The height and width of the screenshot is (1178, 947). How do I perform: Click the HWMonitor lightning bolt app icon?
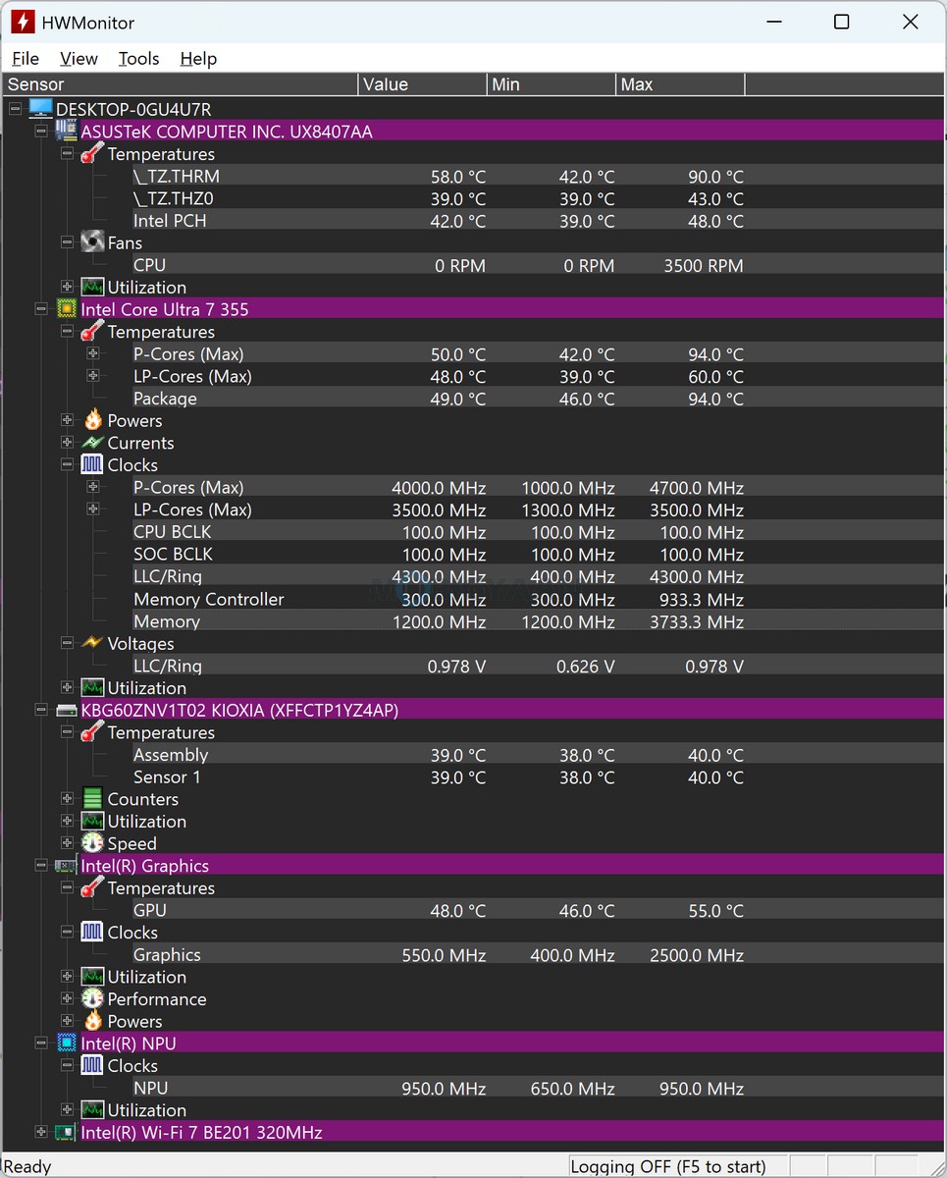click(x=23, y=22)
